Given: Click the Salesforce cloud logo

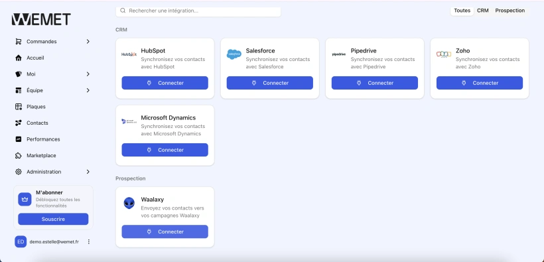Looking at the screenshot, I should 234,54.
